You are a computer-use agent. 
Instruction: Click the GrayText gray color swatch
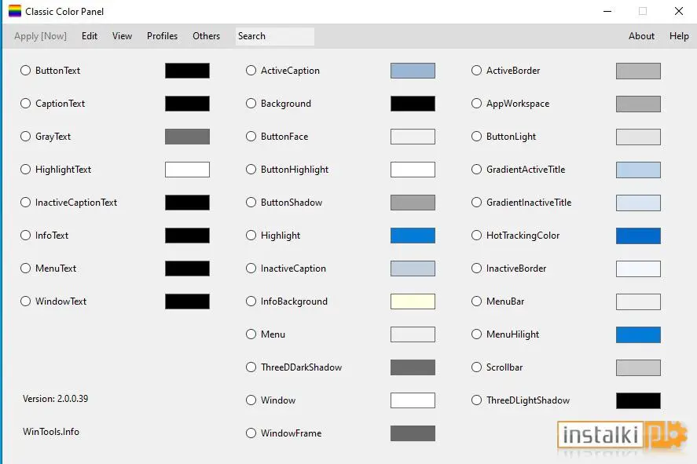click(x=187, y=137)
